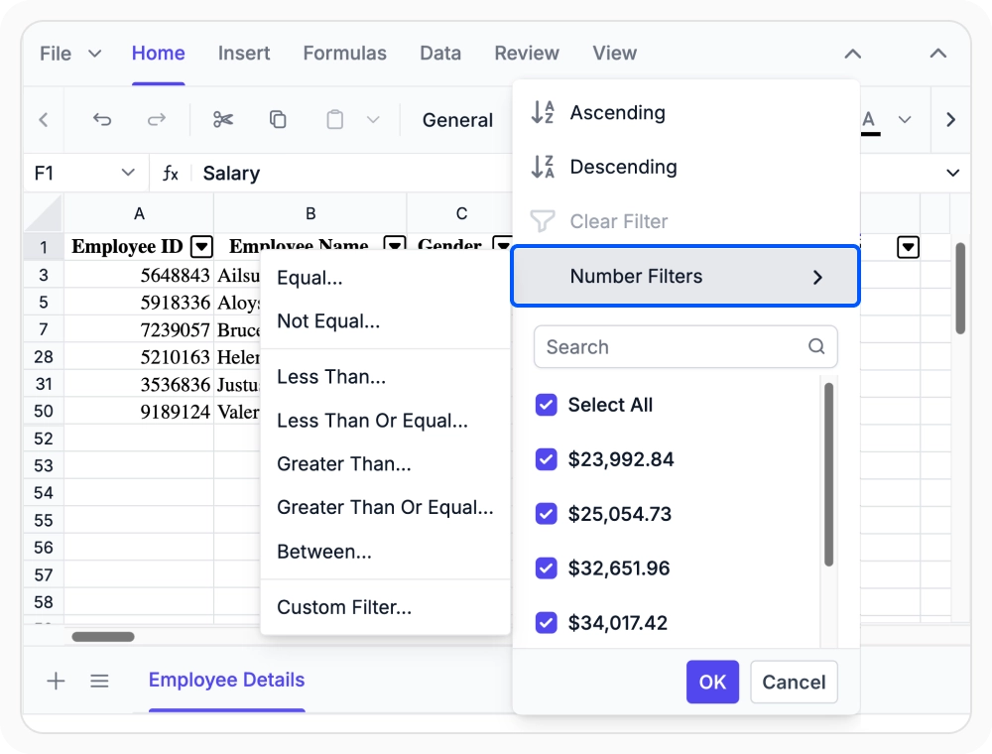Choose the Equal... filter option

click(x=385, y=278)
